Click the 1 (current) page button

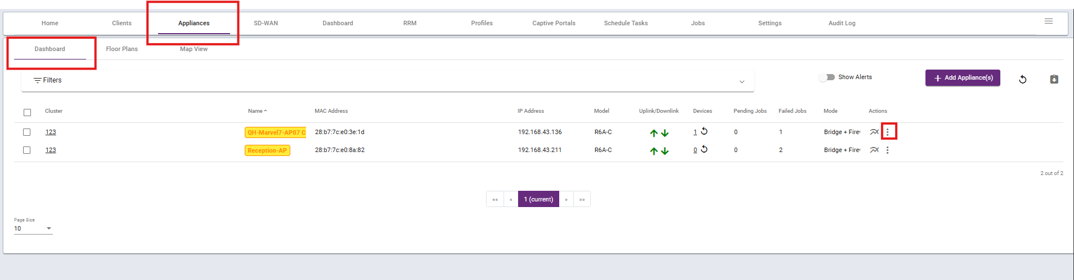click(x=538, y=199)
